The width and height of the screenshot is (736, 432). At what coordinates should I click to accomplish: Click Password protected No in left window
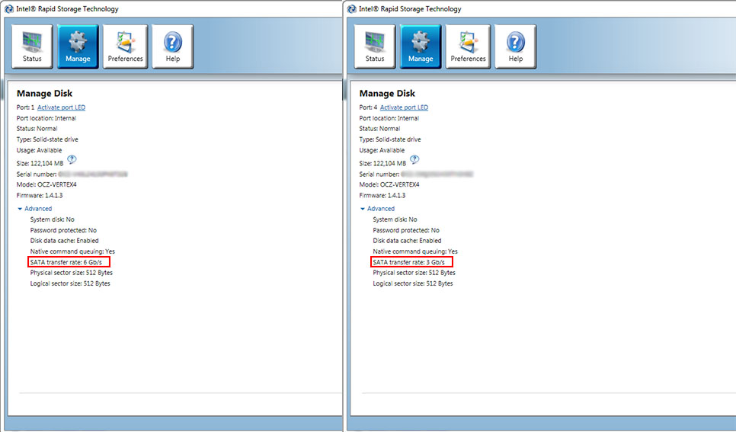pyautogui.click(x=63, y=230)
